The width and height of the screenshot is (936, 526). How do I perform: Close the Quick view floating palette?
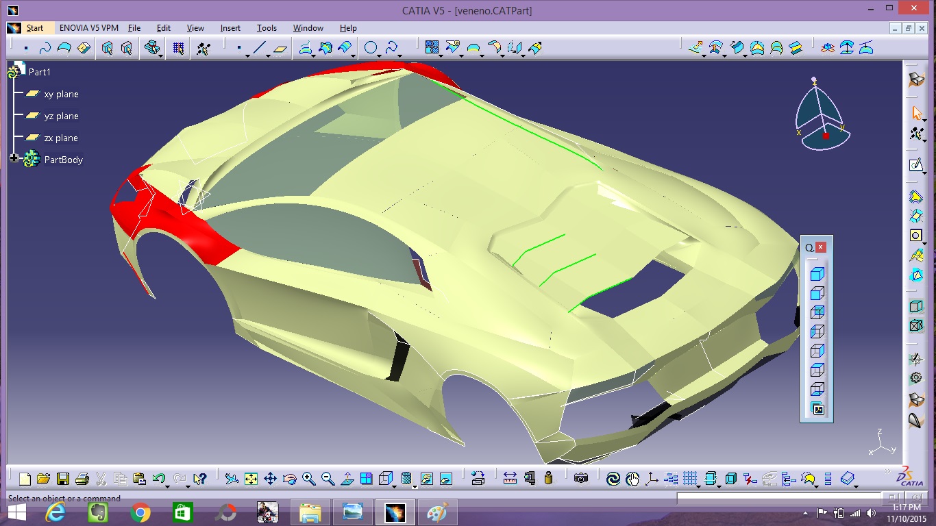(821, 248)
